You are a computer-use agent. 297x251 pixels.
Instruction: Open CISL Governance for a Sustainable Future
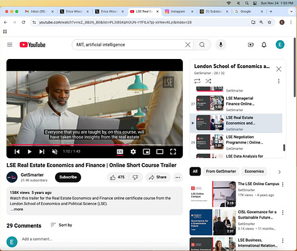pos(257,215)
